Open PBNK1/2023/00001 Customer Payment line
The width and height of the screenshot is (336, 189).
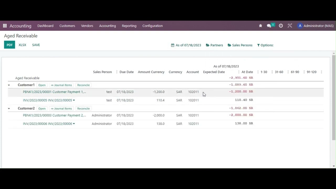54,92
